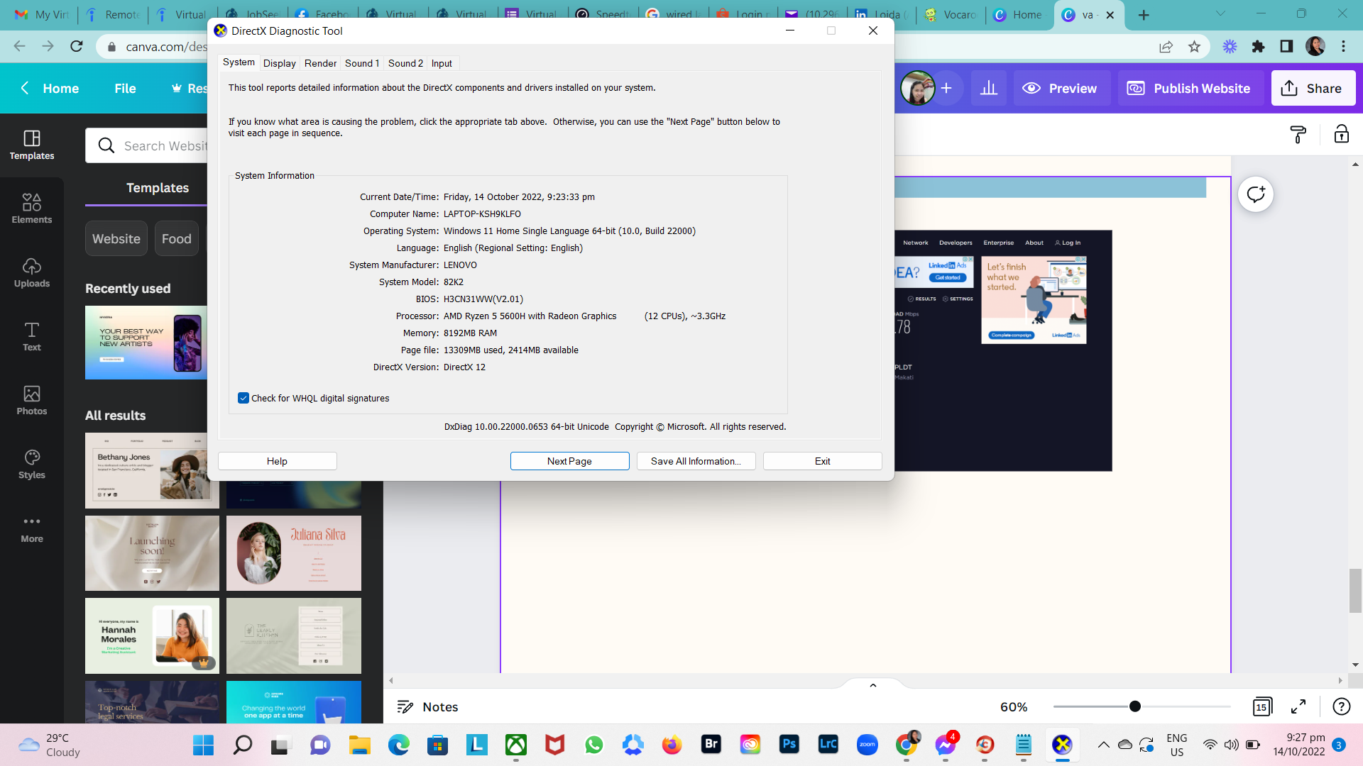
Task: Open Windows Start menu
Action: tap(203, 745)
